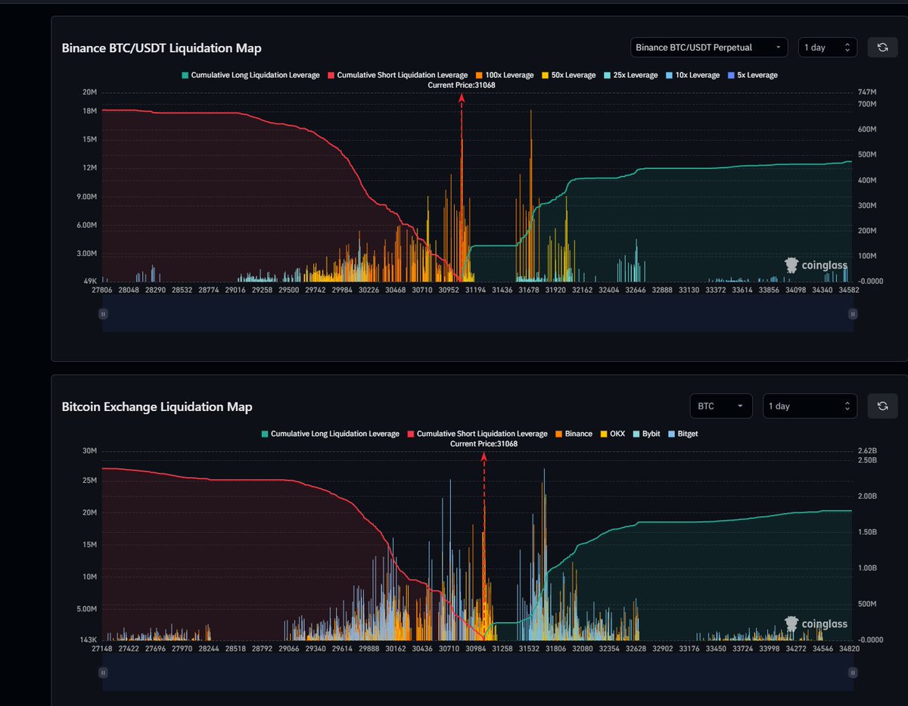The height and width of the screenshot is (706, 908).
Task: Click Current Price:31068 label in Binance map
Action: (462, 85)
